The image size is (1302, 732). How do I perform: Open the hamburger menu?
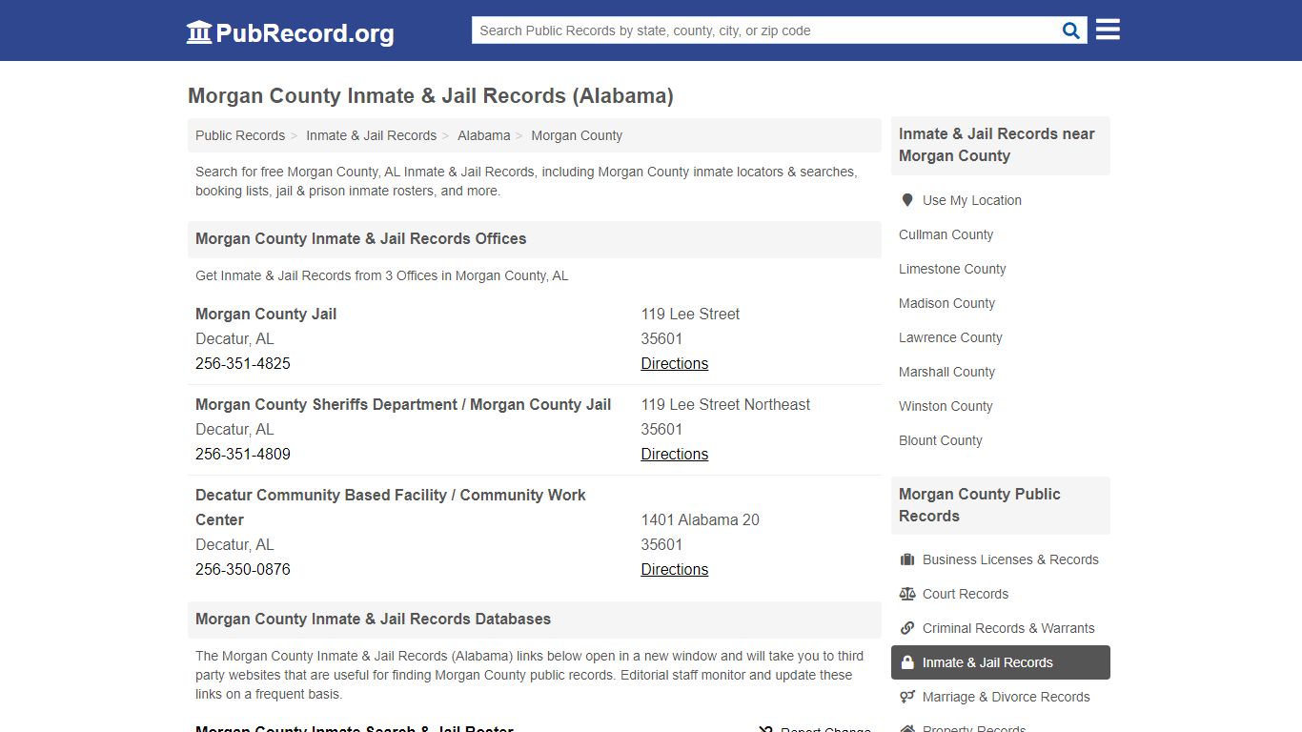(x=1108, y=30)
